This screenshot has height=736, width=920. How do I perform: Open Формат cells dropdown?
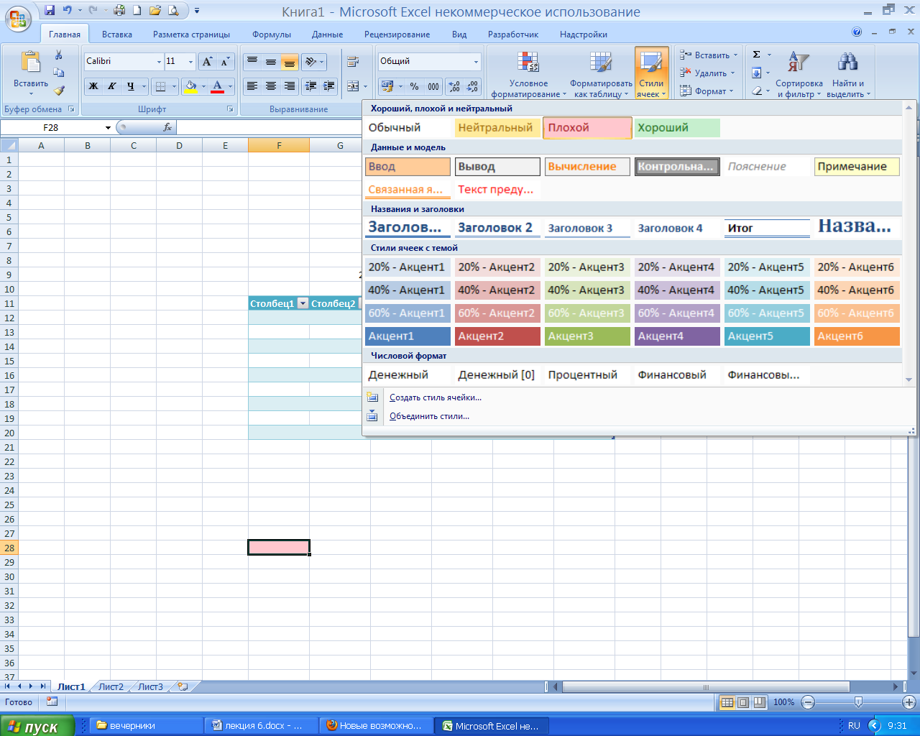tap(707, 91)
